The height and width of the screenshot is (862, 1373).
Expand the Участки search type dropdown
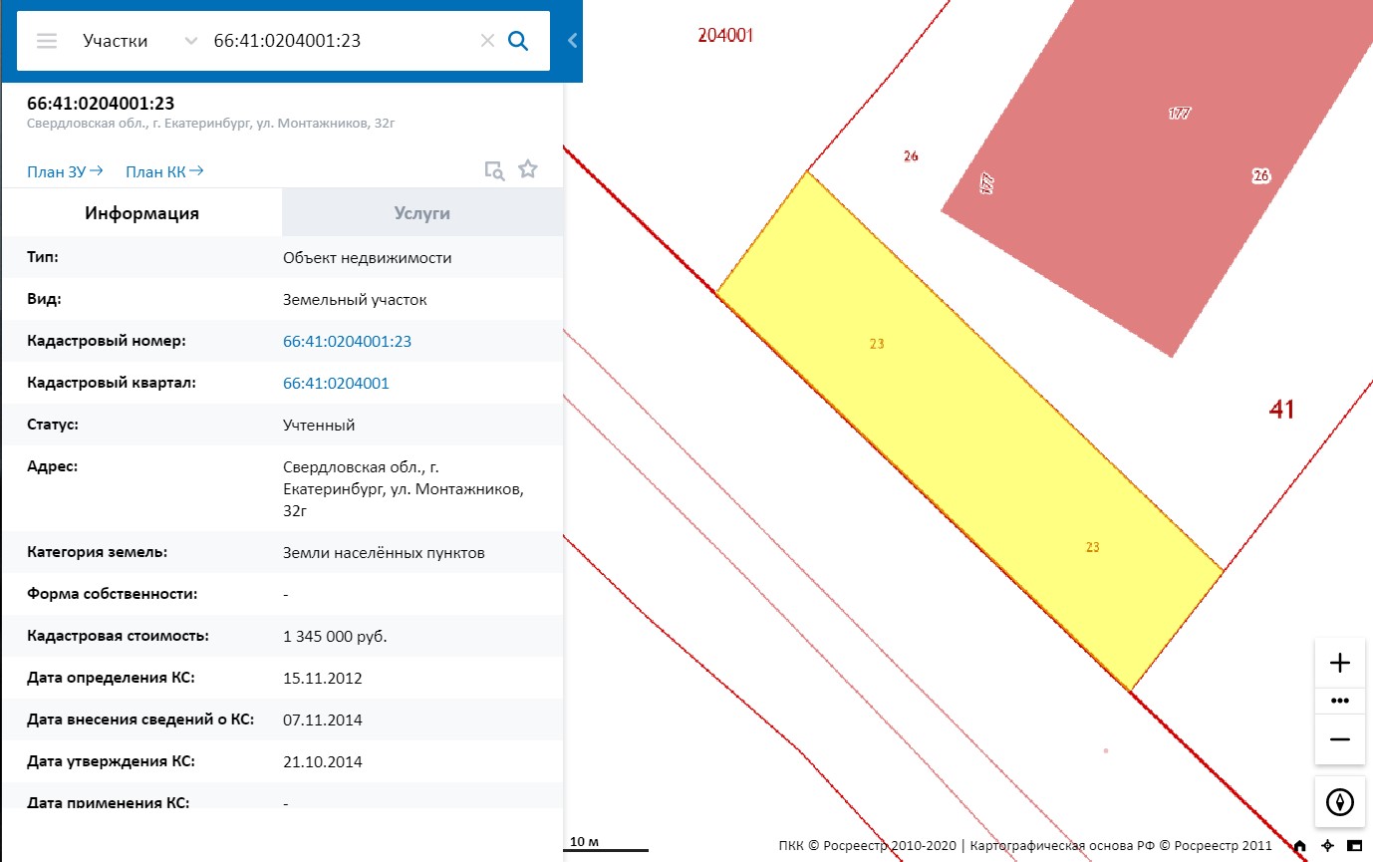tap(190, 41)
